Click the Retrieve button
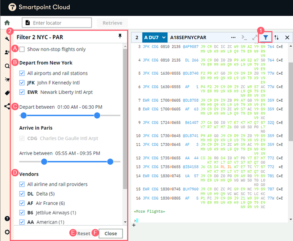Image resolution: width=293 pixels, height=241 pixels. click(112, 23)
